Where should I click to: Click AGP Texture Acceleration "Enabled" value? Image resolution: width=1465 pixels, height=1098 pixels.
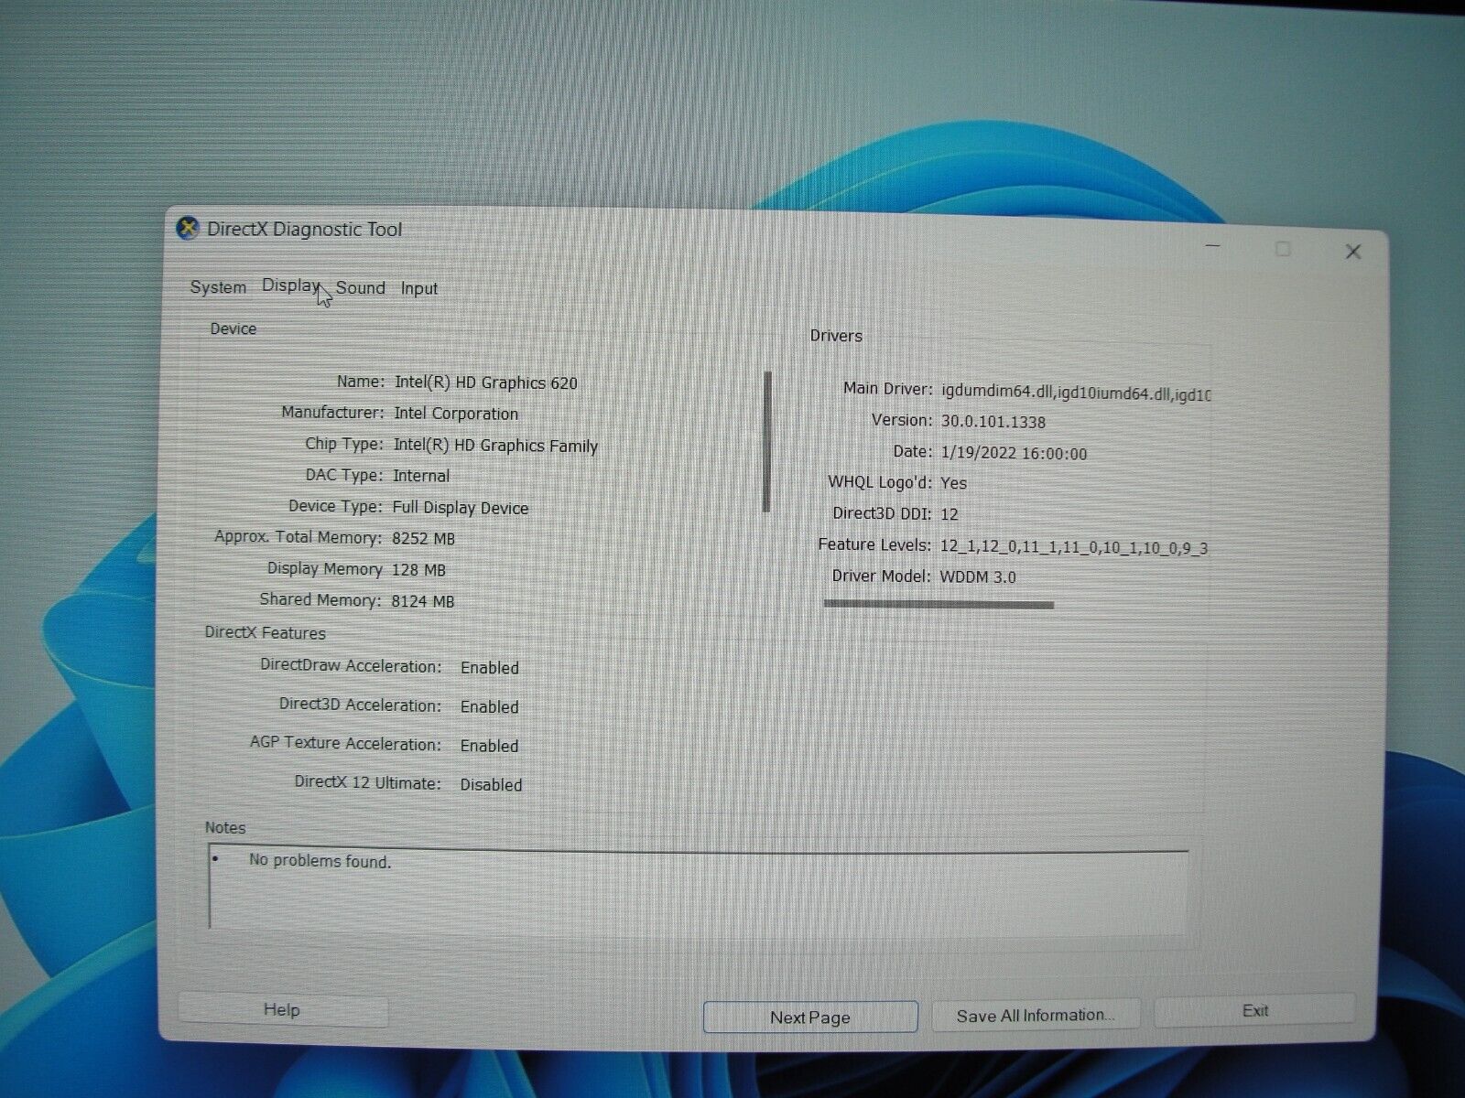[x=490, y=747]
